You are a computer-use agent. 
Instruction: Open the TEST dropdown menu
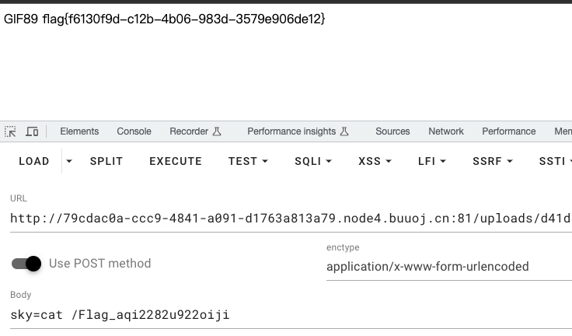click(x=248, y=161)
